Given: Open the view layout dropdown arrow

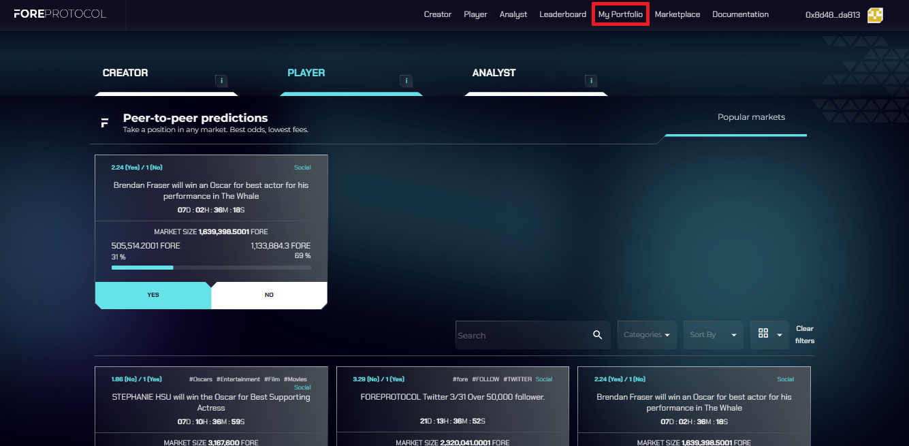Looking at the screenshot, I should (779, 335).
